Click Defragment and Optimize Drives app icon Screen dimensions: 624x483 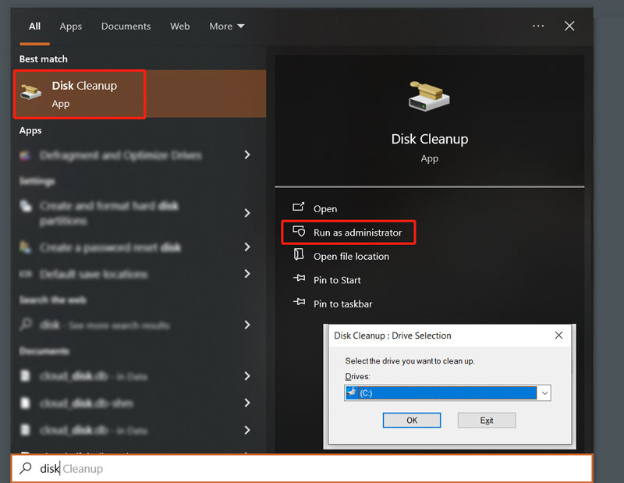click(25, 155)
